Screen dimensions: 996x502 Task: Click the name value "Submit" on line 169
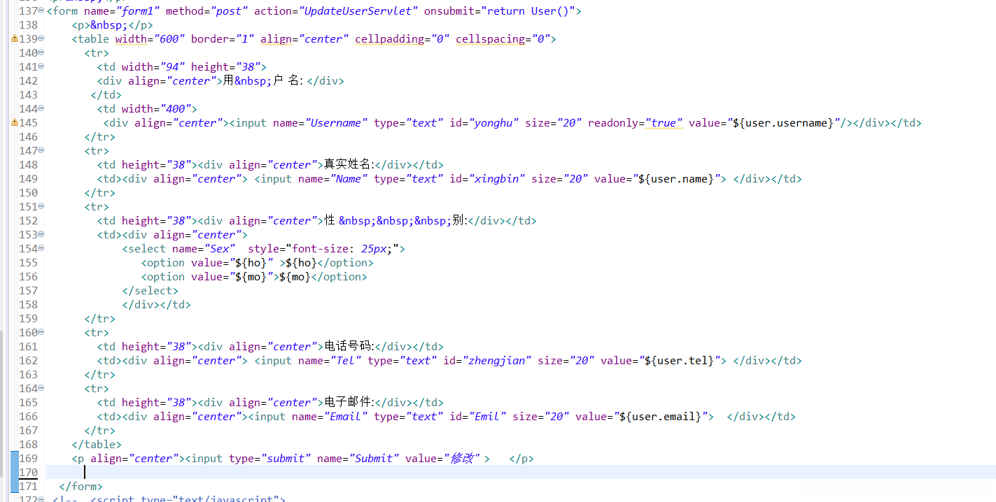(374, 459)
